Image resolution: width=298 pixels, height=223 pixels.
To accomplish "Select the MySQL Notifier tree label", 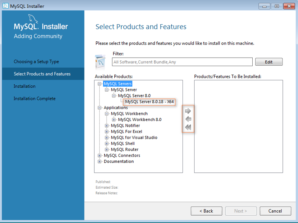I will [x=126, y=126].
